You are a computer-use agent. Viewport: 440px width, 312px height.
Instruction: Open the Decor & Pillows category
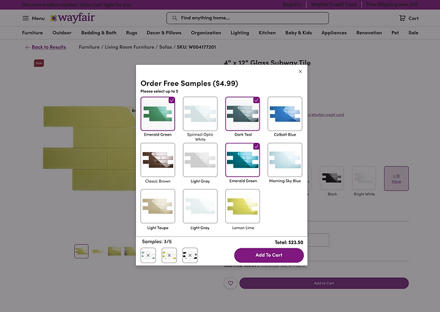(164, 33)
